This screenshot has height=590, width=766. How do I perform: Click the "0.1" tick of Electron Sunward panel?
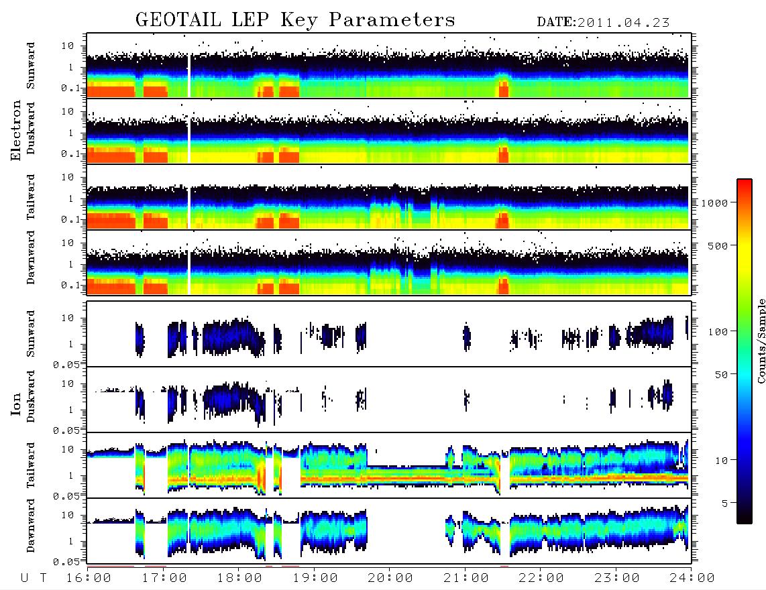pyautogui.click(x=70, y=88)
